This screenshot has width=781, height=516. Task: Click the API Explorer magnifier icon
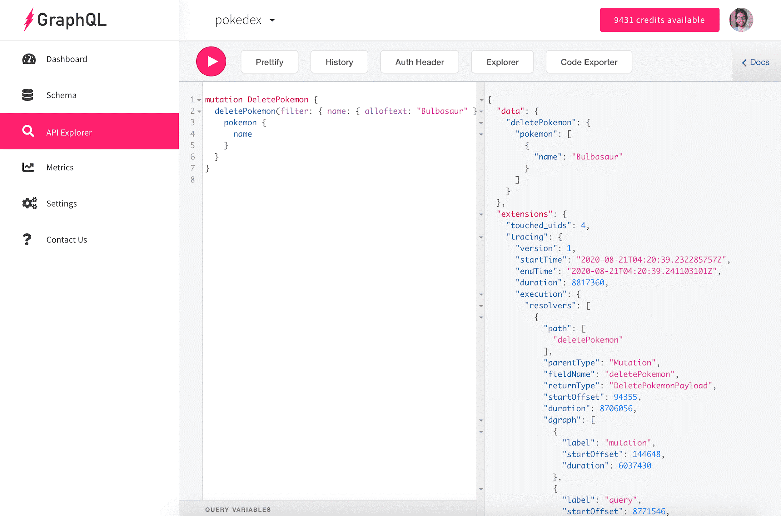pos(28,131)
